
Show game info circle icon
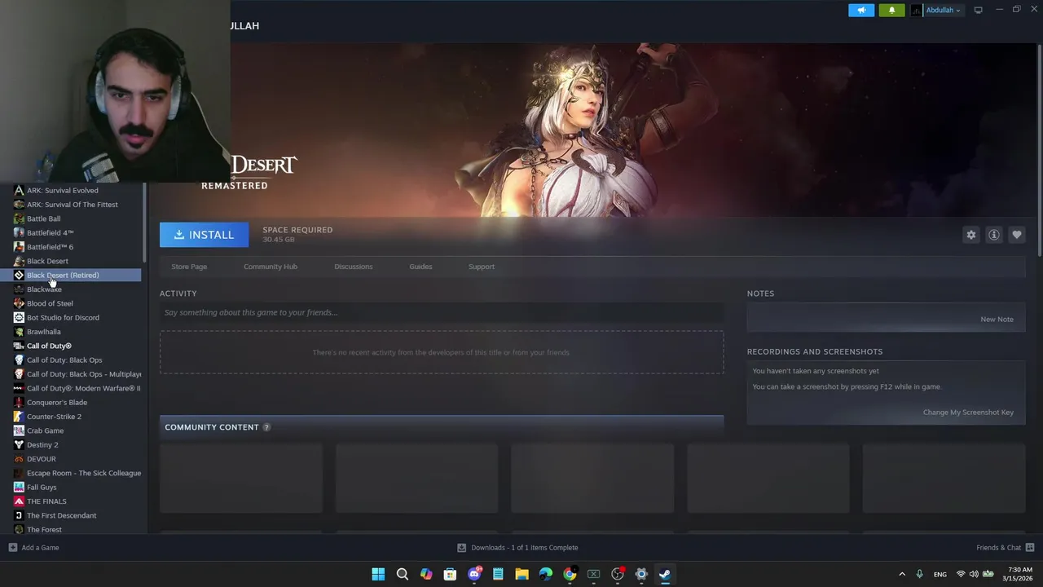pyautogui.click(x=994, y=235)
